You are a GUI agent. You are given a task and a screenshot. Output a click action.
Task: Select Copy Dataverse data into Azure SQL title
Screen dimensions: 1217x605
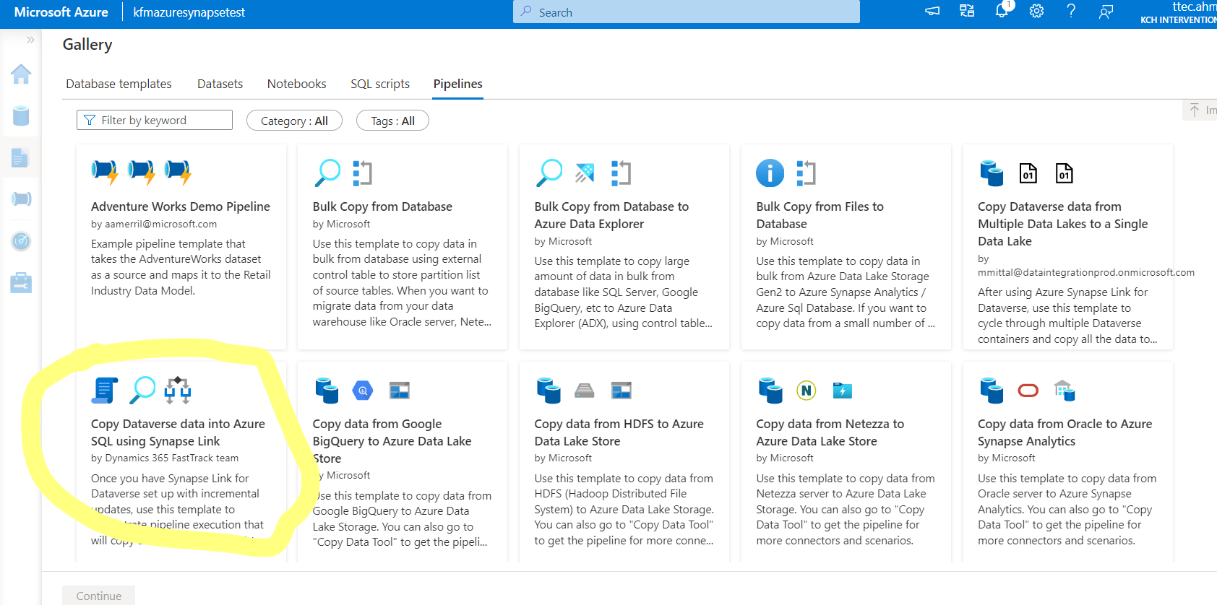tap(178, 432)
